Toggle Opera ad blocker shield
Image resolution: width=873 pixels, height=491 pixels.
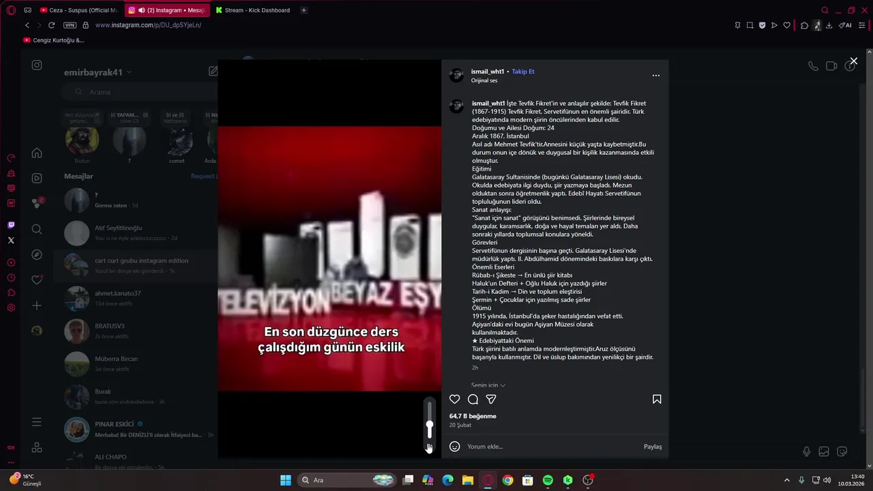[762, 25]
